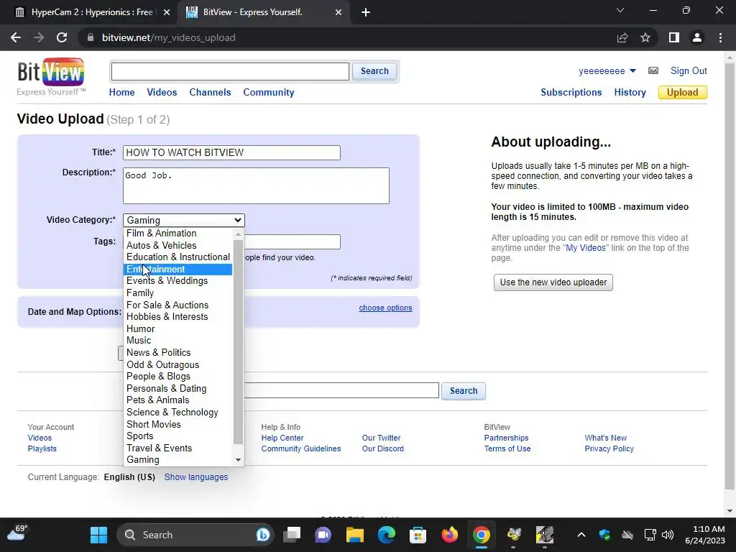This screenshot has height=552, width=736.
Task: Open the Videos navigation link
Action: 162,93
